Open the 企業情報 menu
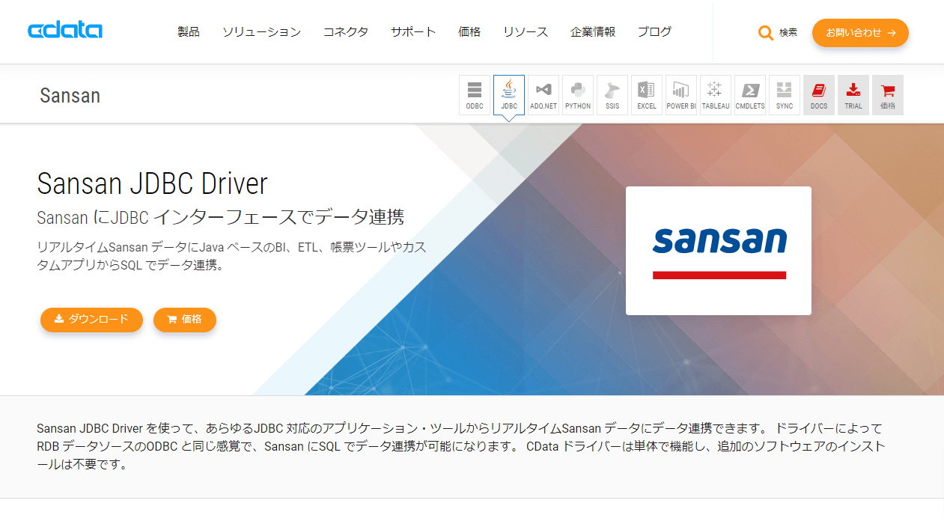This screenshot has width=944, height=530. pyautogui.click(x=593, y=31)
